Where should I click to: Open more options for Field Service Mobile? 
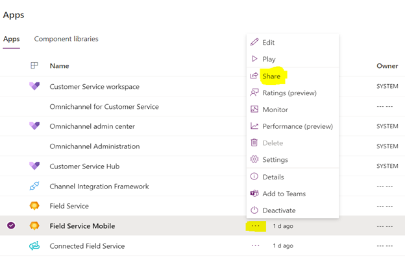click(256, 225)
